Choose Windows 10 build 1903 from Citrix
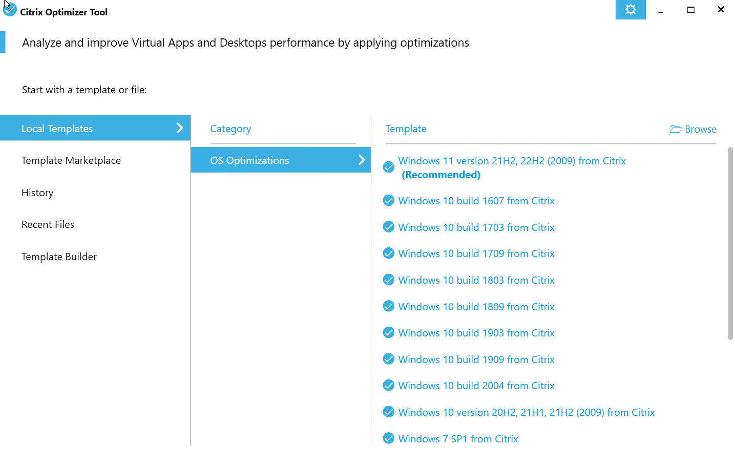The image size is (735, 467). pyautogui.click(x=476, y=333)
